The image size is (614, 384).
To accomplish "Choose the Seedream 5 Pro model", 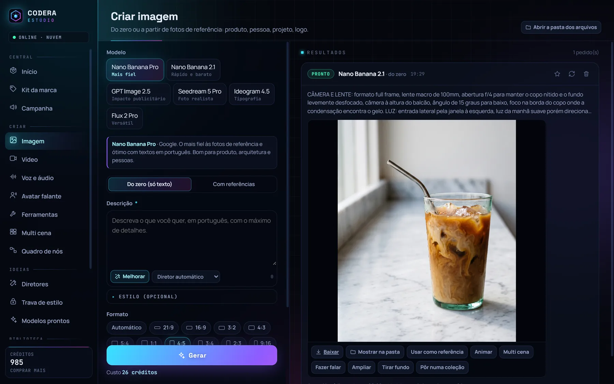I will [200, 94].
